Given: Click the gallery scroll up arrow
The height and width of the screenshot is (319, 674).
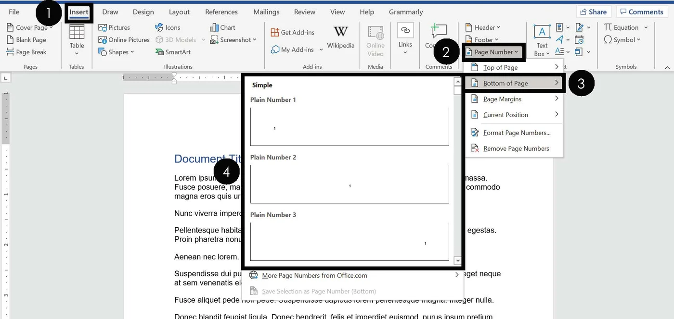Looking at the screenshot, I should (458, 82).
